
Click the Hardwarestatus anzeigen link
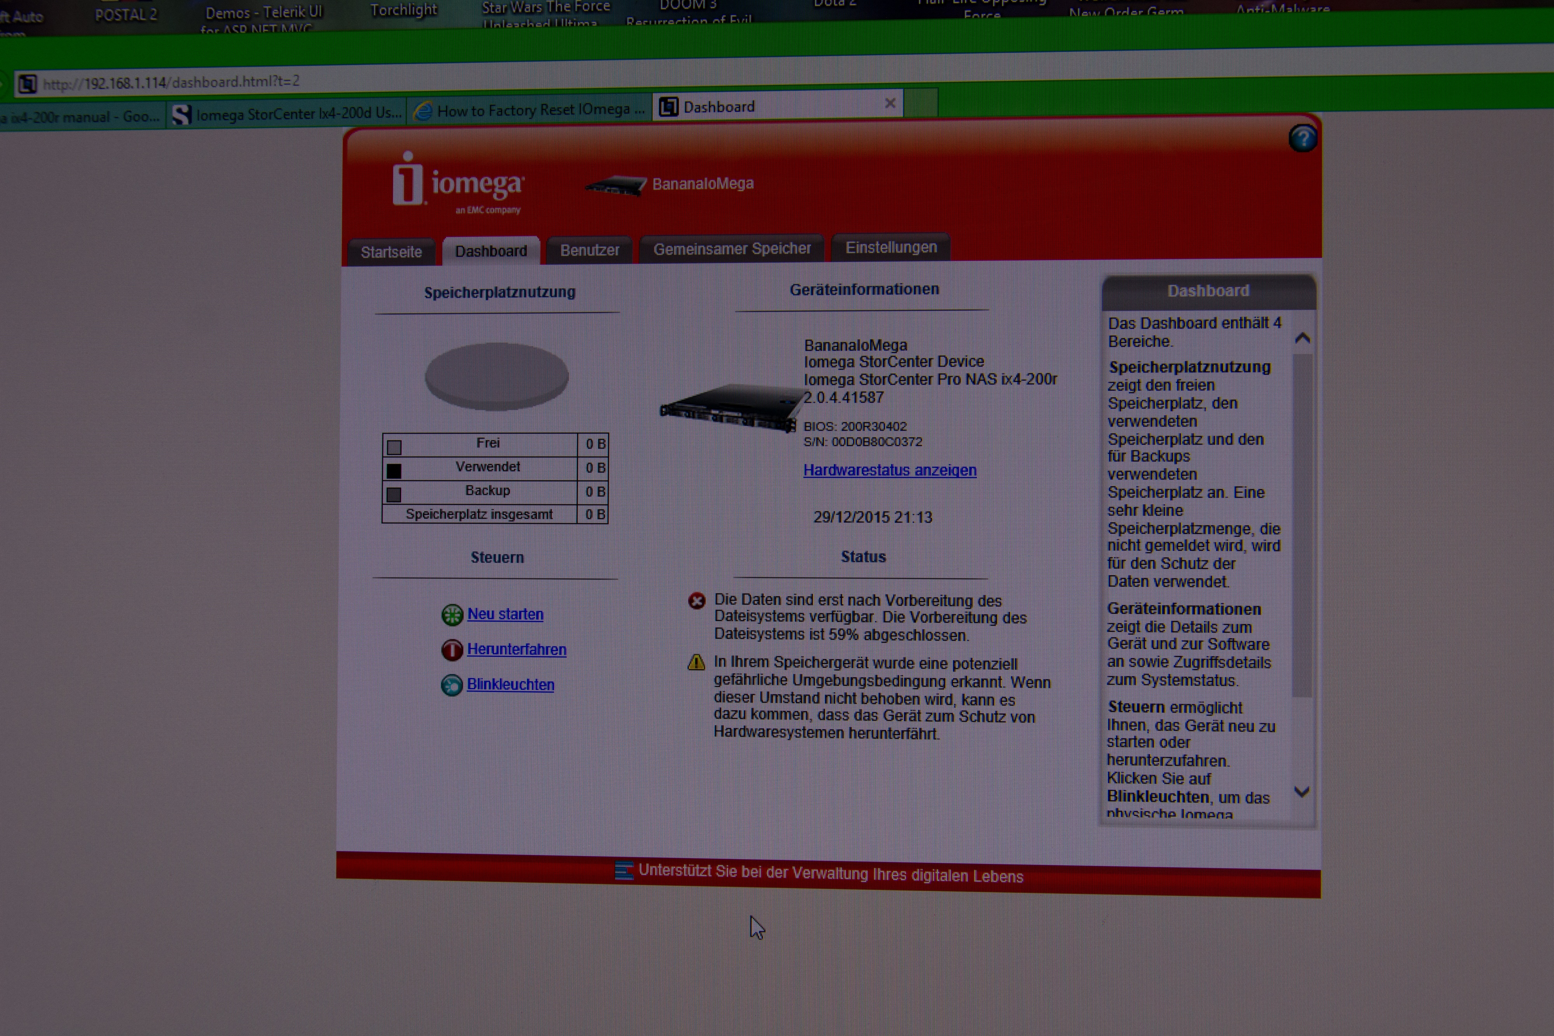click(x=889, y=470)
